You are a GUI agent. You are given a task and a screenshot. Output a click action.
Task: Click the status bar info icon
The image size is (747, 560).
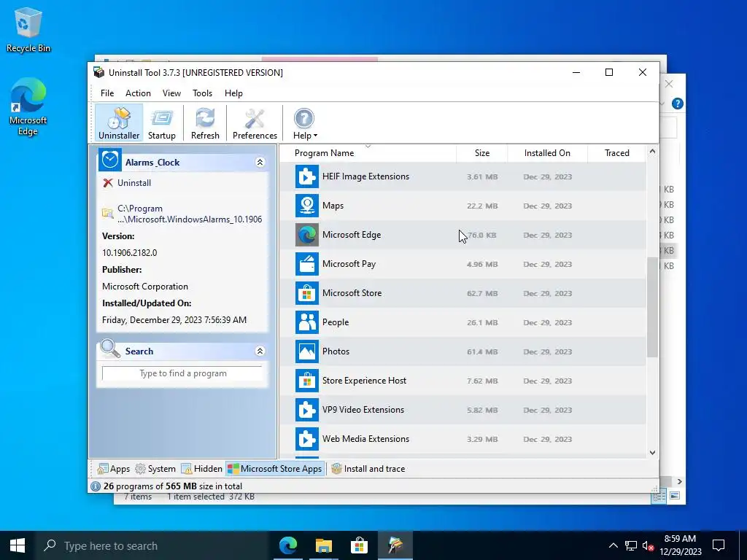[x=96, y=486]
